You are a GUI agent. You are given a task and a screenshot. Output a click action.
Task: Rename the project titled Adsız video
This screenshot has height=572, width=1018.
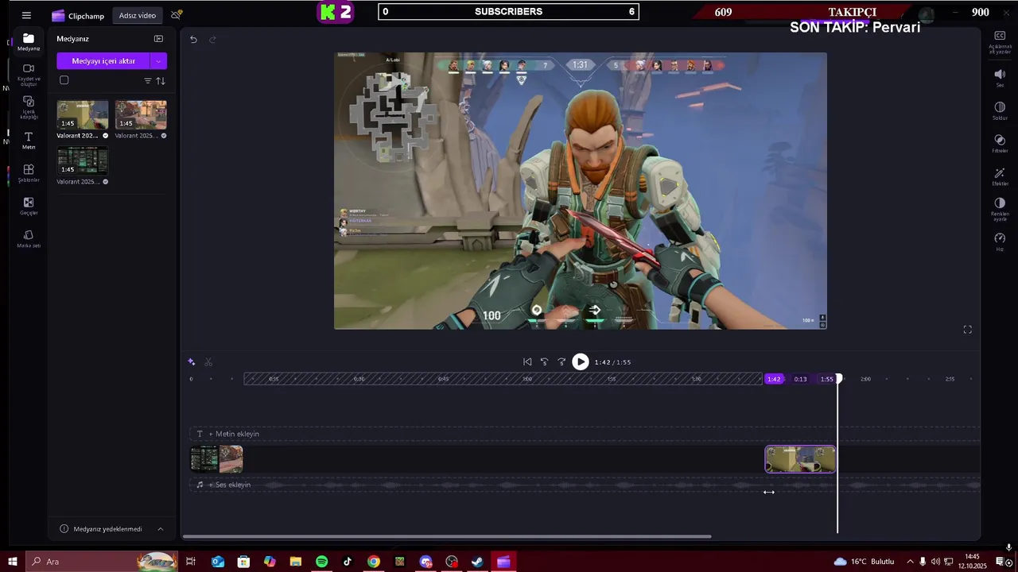coord(138,15)
